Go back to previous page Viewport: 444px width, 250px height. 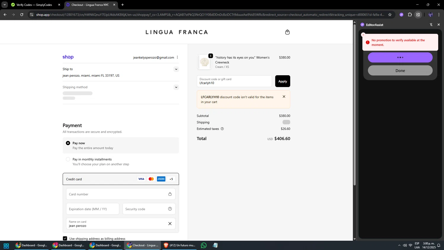click(5, 15)
